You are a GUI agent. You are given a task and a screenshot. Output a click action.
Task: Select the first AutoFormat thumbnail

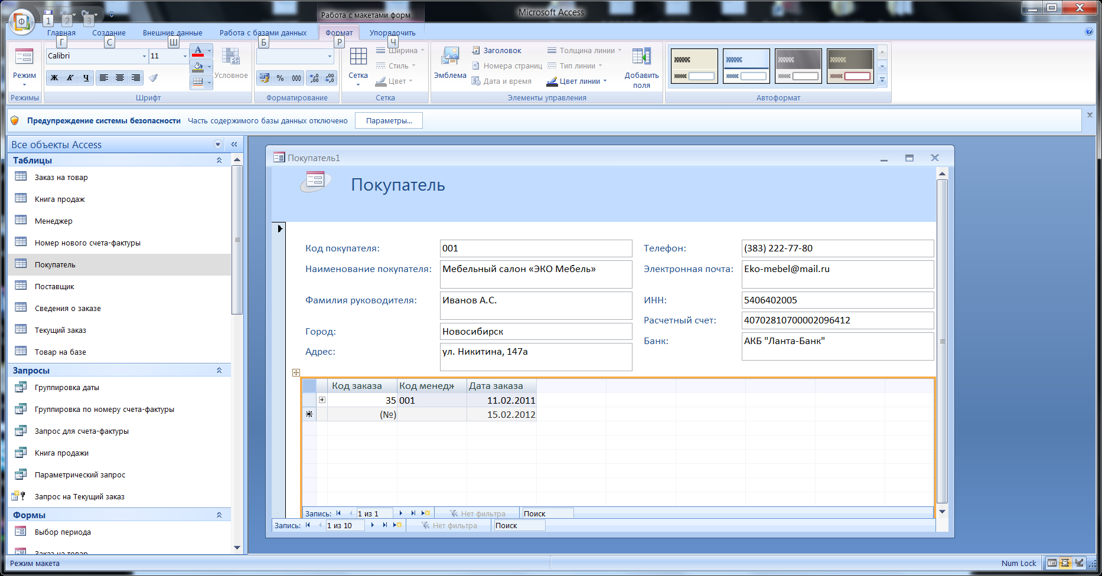pos(695,66)
